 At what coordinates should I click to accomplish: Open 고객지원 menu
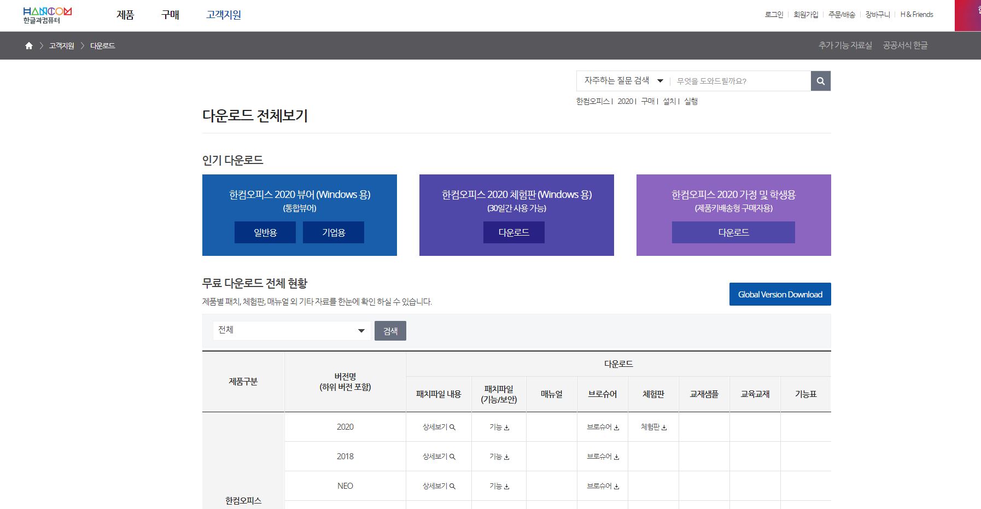point(224,15)
